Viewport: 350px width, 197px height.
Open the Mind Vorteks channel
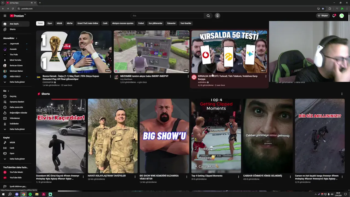(x=15, y=60)
